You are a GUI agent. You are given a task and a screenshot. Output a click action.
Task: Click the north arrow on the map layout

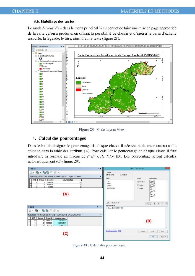coord(78,64)
